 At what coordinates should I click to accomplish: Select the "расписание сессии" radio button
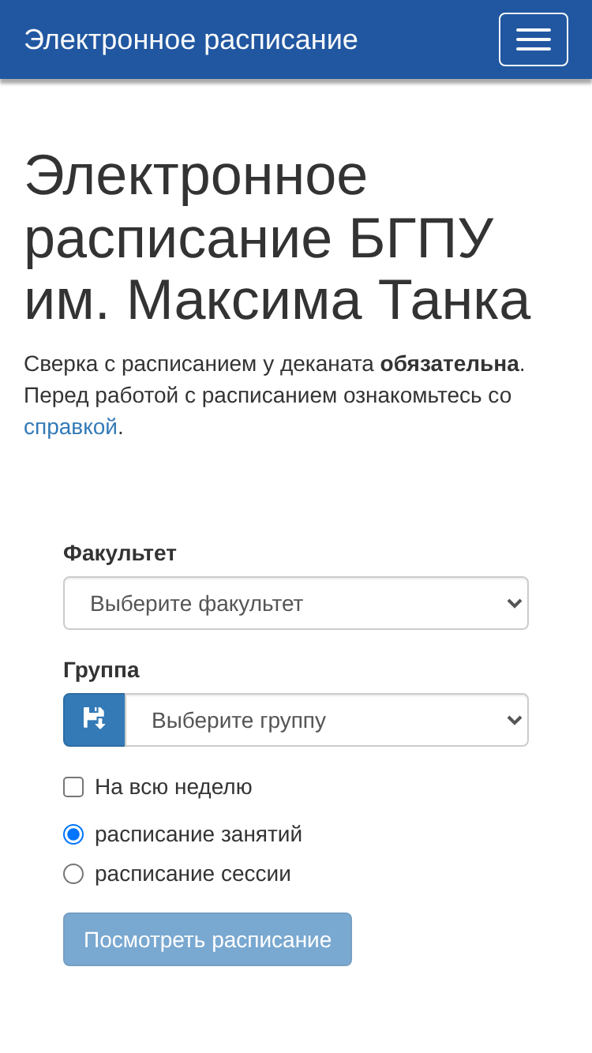pos(73,874)
